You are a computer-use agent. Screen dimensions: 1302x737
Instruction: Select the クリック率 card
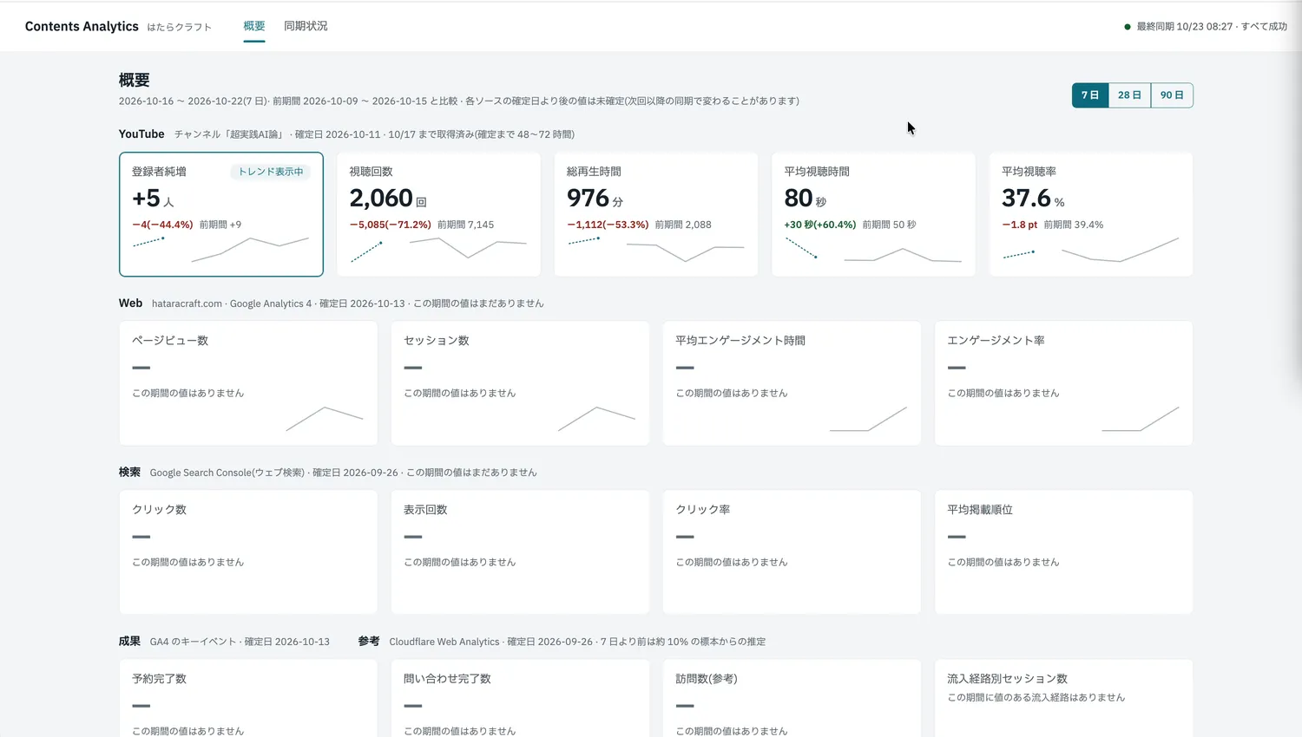click(792, 552)
